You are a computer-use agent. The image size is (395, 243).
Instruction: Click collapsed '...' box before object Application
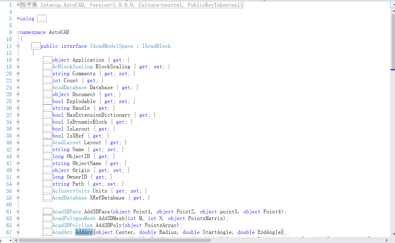[47, 60]
